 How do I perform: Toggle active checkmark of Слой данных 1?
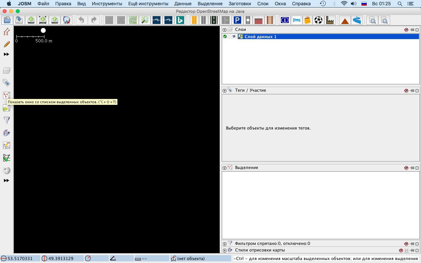click(225, 36)
